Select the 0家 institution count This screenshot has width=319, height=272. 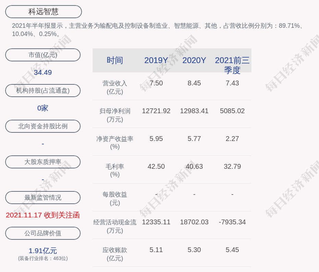43,108
